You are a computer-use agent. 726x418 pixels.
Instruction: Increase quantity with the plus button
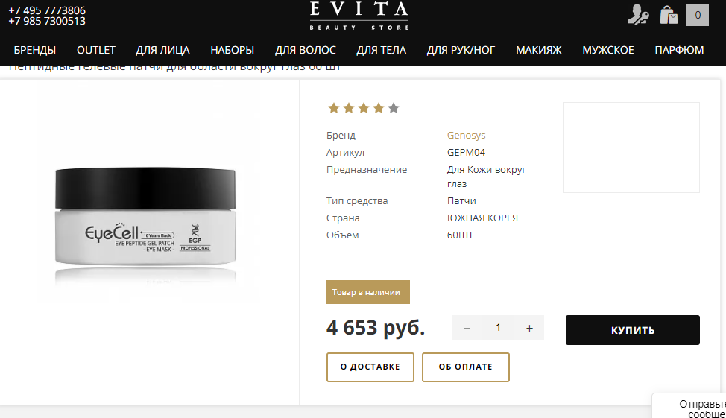coord(529,328)
